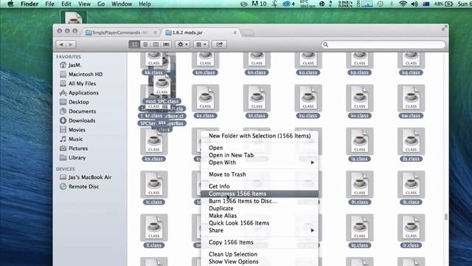Choose Move to Trash
This screenshot has width=472, height=266.
(260, 174)
